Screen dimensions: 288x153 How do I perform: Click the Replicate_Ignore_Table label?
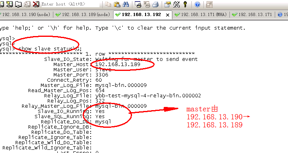click(x=55, y=137)
